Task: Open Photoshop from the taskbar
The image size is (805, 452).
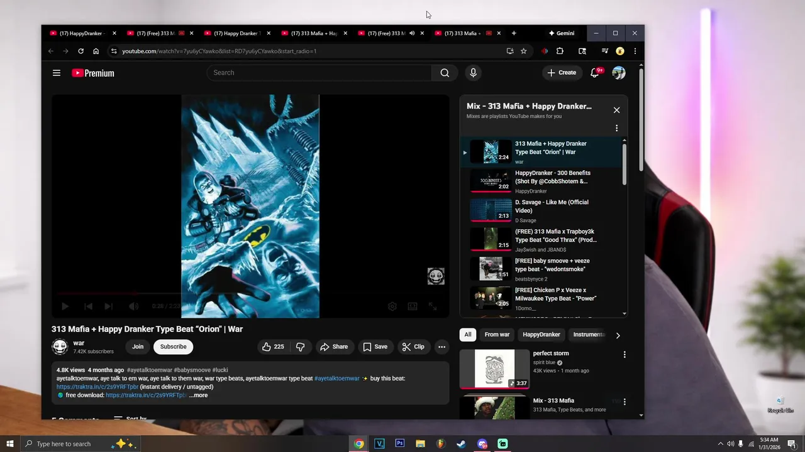Action: (x=399, y=444)
